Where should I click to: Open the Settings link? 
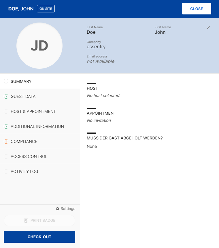(65, 209)
